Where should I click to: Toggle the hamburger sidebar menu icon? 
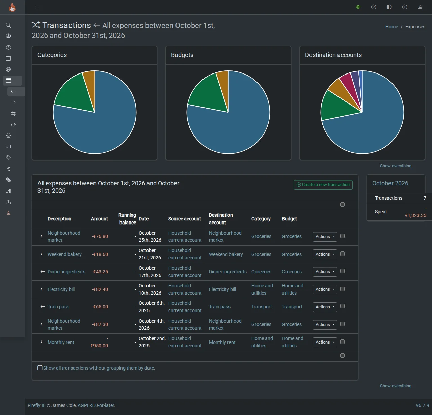37,7
